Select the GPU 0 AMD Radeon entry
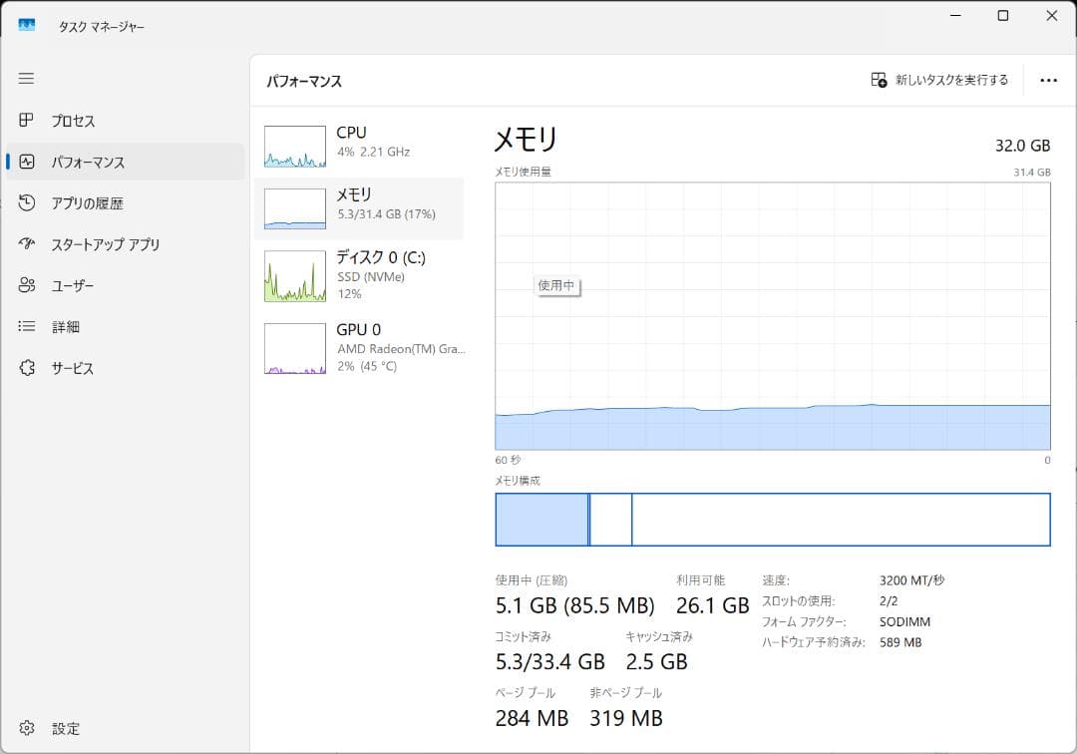 click(359, 347)
